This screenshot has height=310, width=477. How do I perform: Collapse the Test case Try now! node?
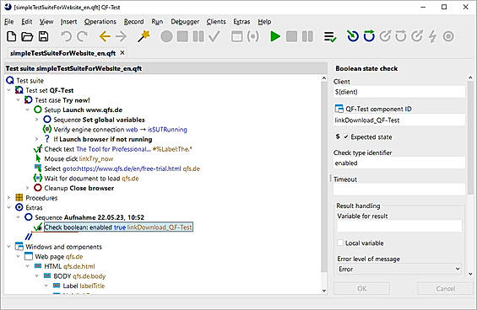tap(18, 100)
